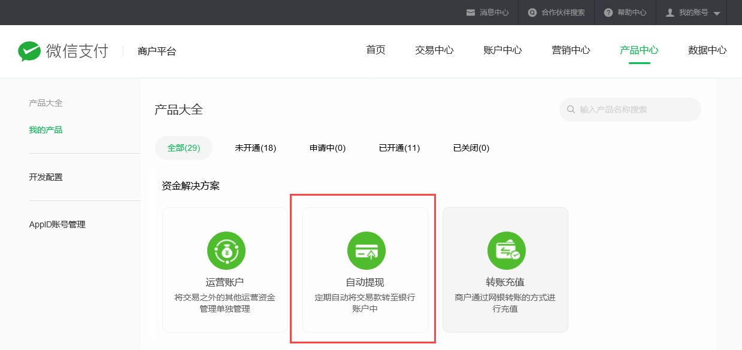Open 开发配置 in the left sidebar
Viewport: 742px width, 350px height.
tap(46, 177)
